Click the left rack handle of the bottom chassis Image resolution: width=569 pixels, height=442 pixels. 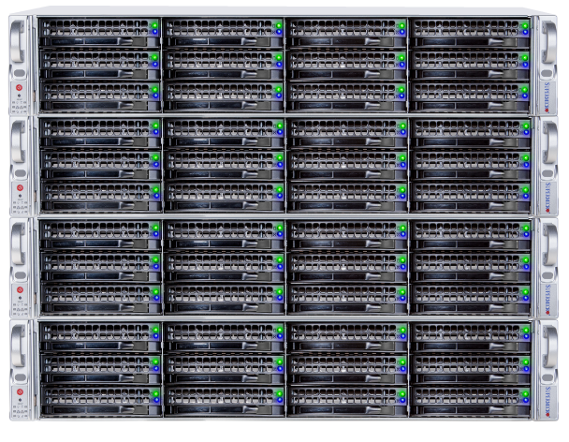coord(18,346)
